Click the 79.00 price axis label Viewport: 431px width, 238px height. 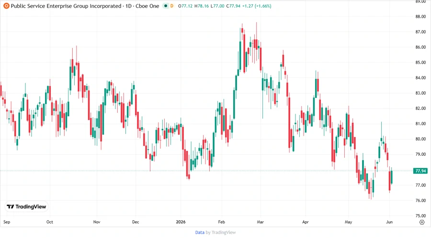coord(420,154)
